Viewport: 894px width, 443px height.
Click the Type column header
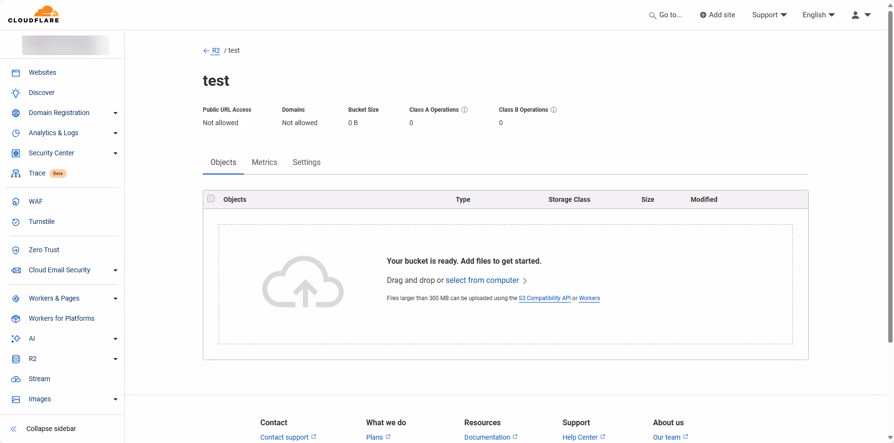463,199
